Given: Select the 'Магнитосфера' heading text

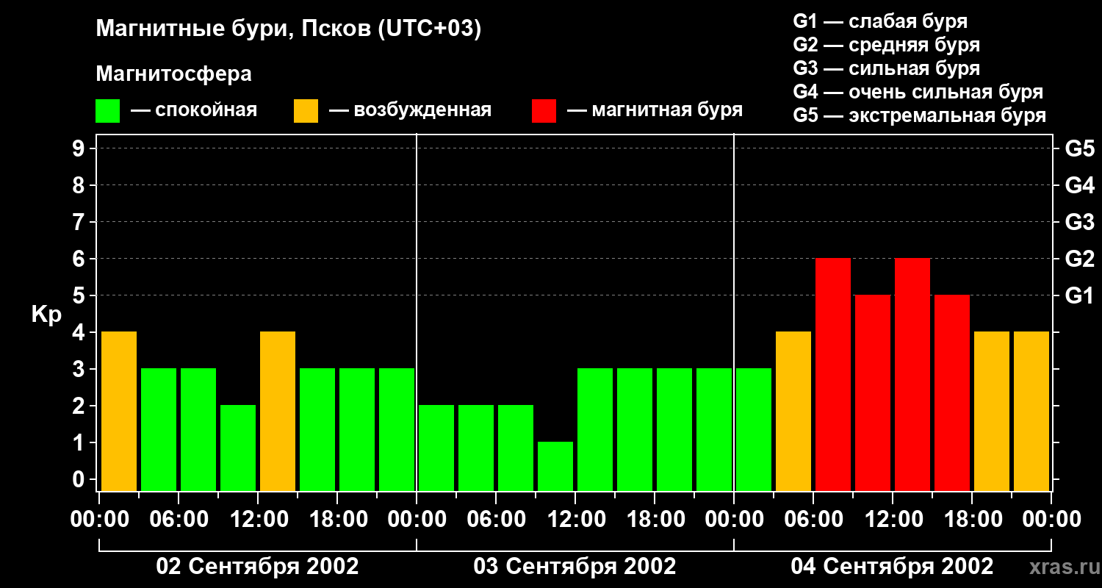Looking at the screenshot, I should pyautogui.click(x=173, y=74).
